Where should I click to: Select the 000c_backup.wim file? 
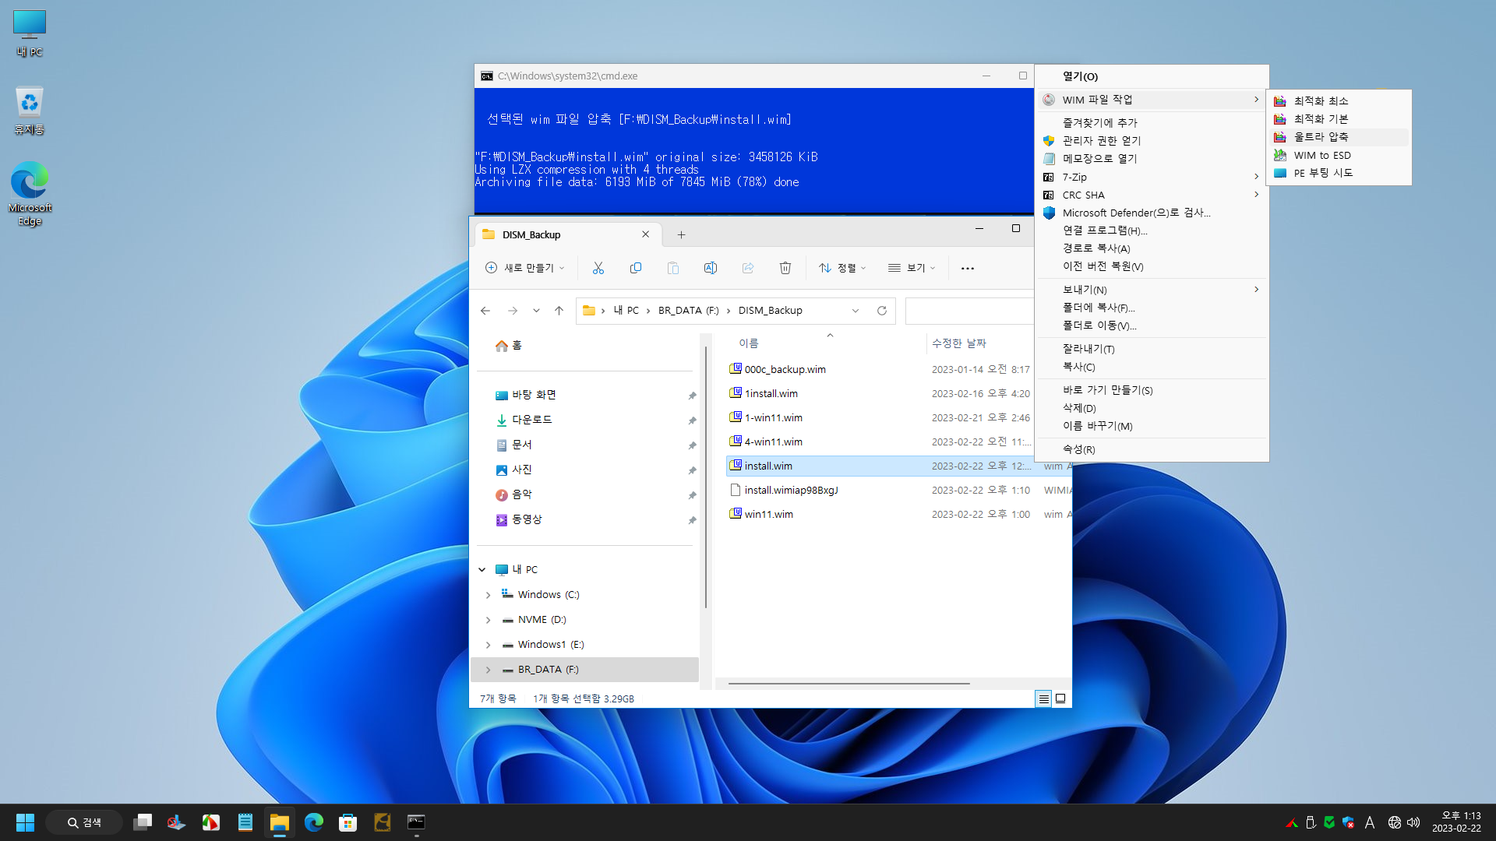pyautogui.click(x=784, y=370)
